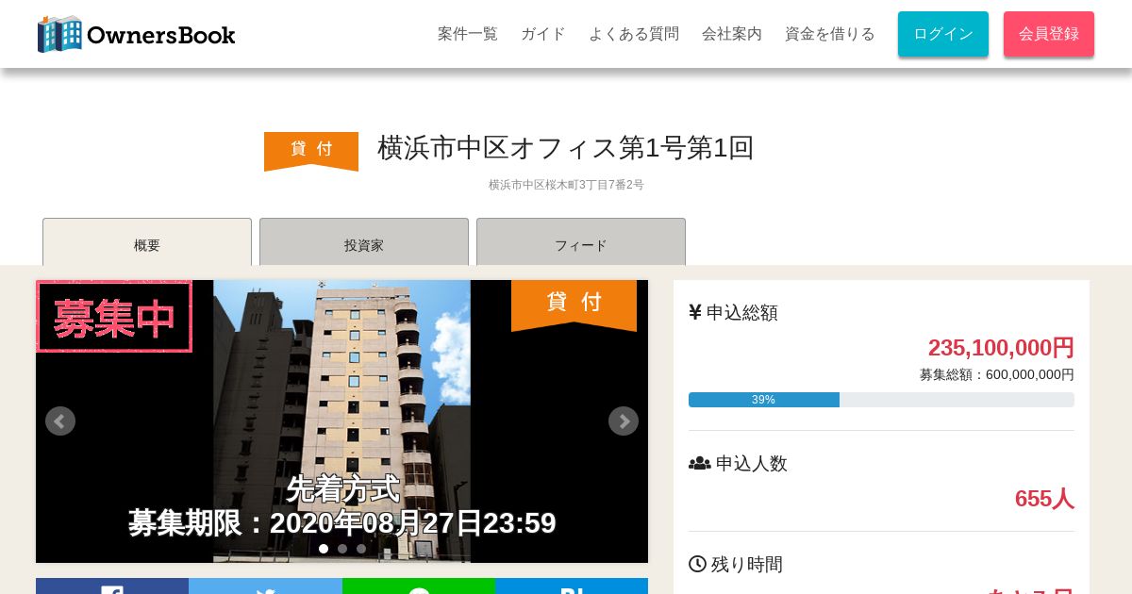Switch to the 投資家 tab

364,242
